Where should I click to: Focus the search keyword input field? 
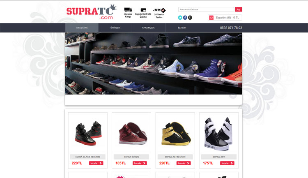click(x=206, y=9)
